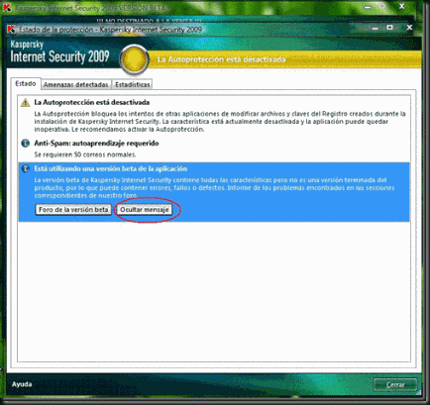Click the Ocultar mensaje button
This screenshot has height=405, width=430.
[x=145, y=210]
